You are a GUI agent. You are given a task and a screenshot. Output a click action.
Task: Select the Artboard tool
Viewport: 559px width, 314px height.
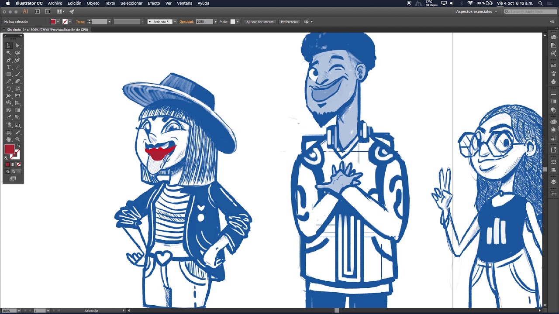coord(8,132)
